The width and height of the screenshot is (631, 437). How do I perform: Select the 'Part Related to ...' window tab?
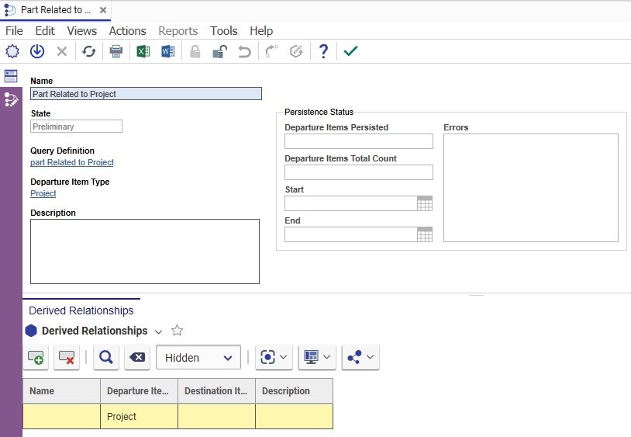point(56,10)
